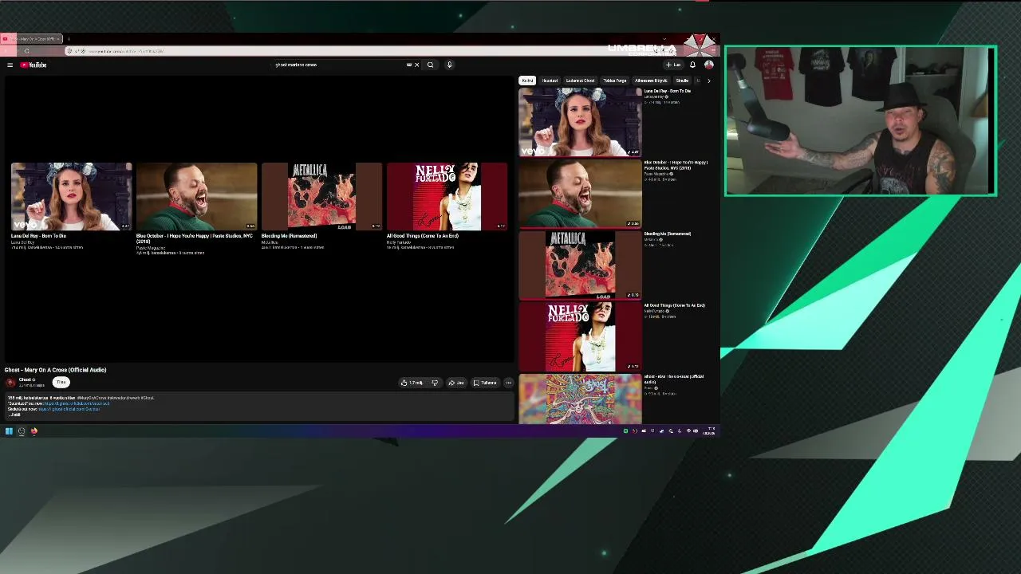Open sidebar Blue October video thumbnail

(580, 194)
